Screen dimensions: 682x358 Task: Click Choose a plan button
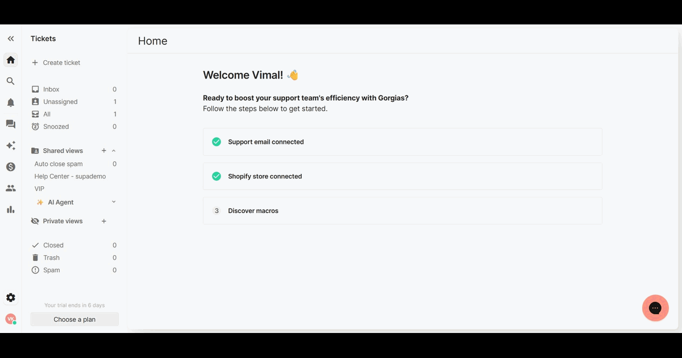tap(74, 319)
